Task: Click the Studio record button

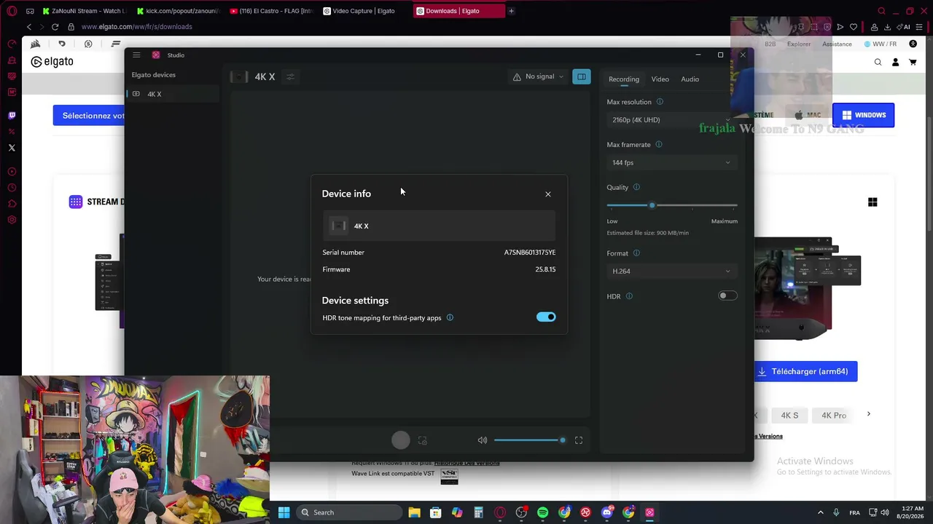Action: tap(401, 440)
